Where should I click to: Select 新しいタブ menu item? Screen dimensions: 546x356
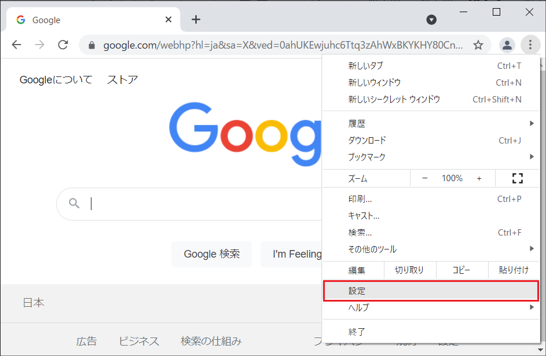click(x=431, y=66)
